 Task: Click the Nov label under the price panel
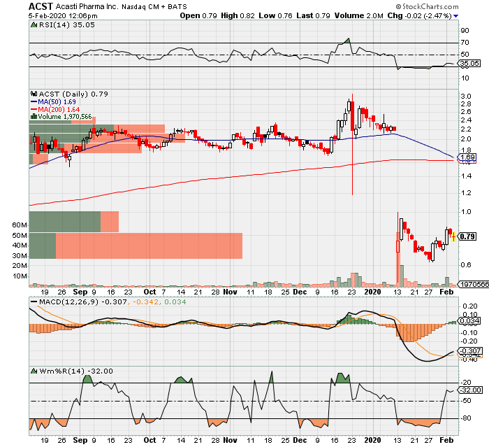[x=230, y=292]
